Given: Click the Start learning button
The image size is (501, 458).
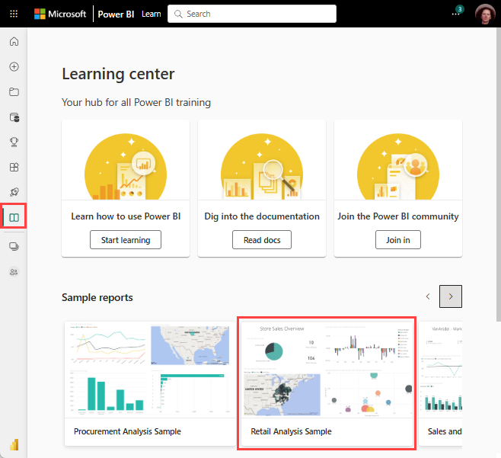Looking at the screenshot, I should tap(126, 240).
